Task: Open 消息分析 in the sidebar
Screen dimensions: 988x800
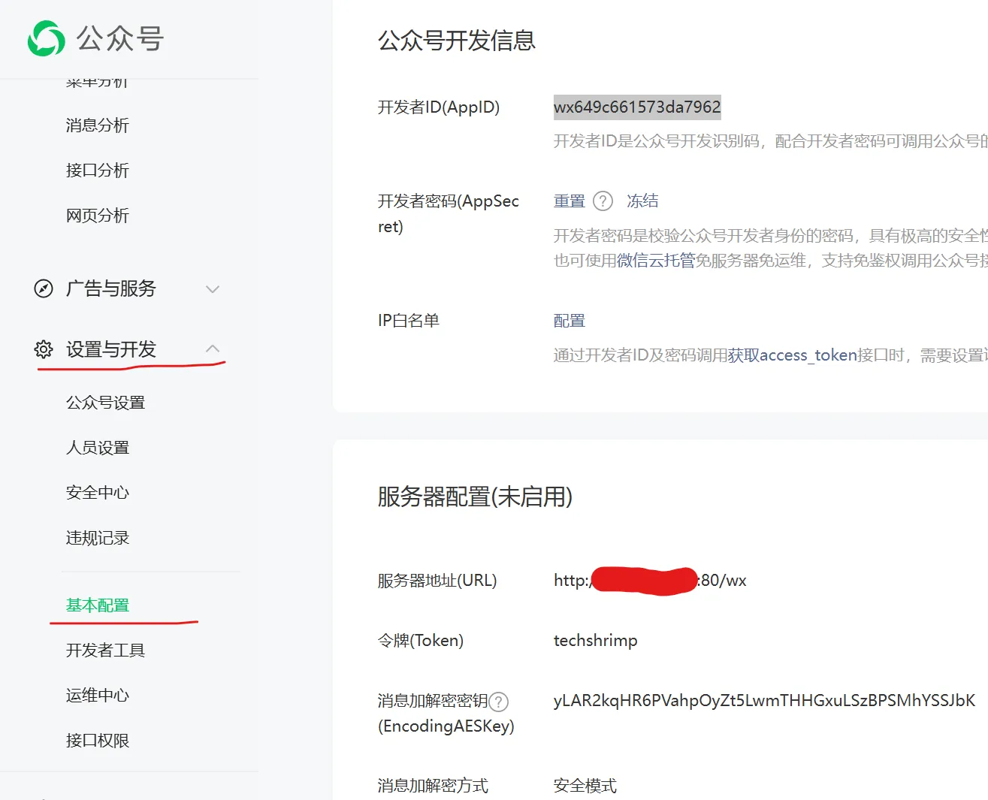Action: click(97, 125)
